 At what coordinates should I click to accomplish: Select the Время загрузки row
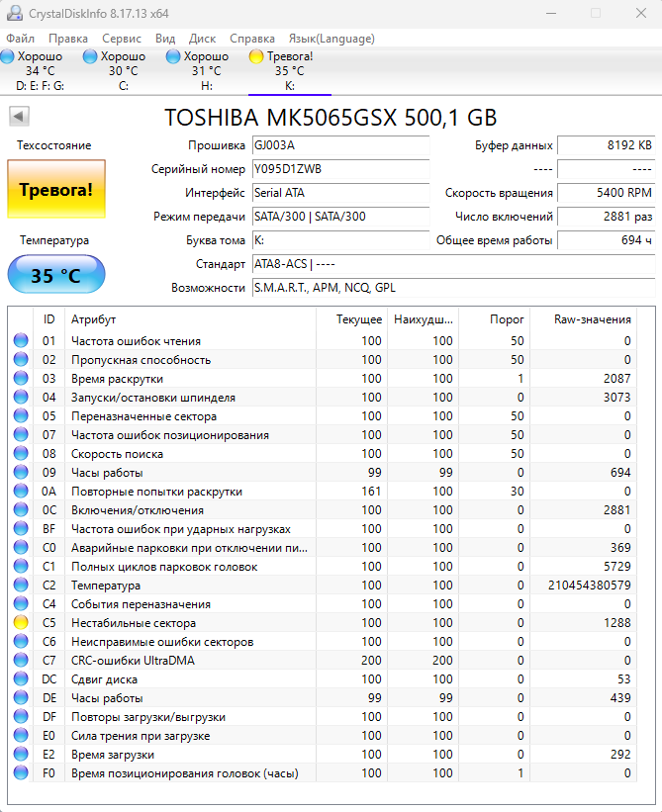(323, 754)
